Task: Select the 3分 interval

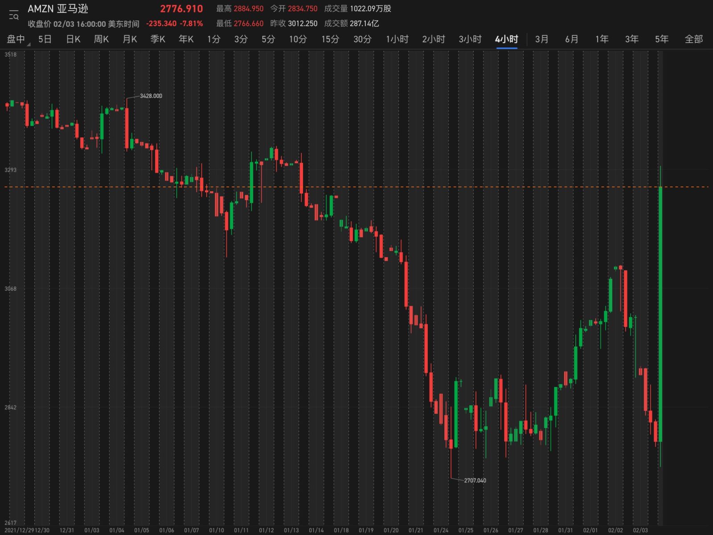Action: click(x=241, y=39)
